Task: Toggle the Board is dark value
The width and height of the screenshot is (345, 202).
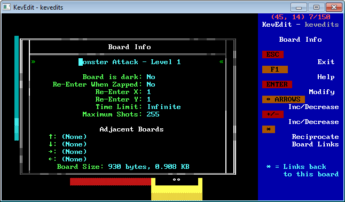Action: [151, 77]
